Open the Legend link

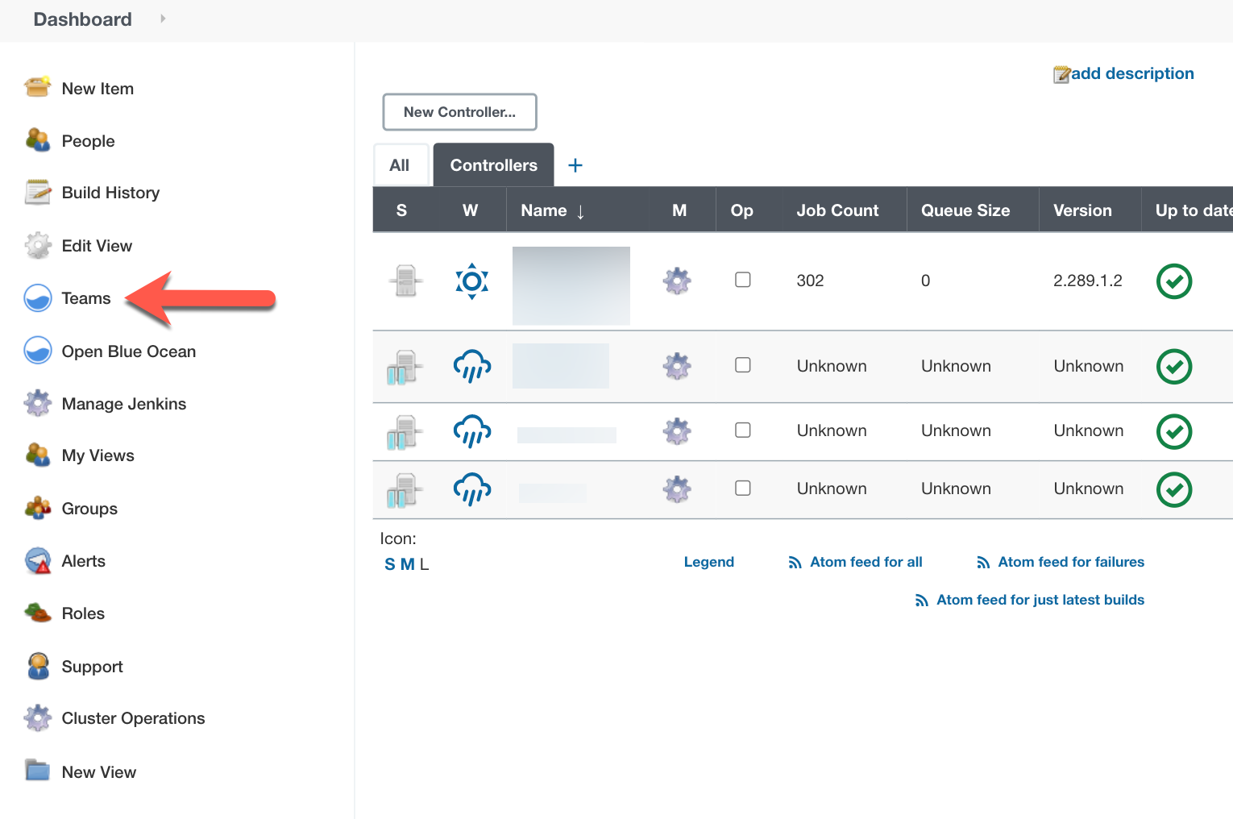709,562
